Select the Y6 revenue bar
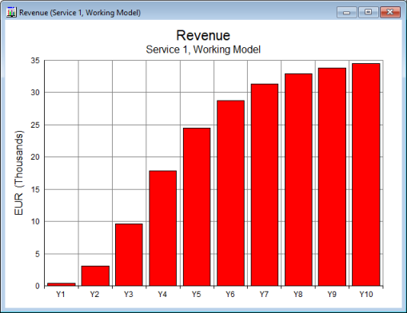 click(230, 193)
